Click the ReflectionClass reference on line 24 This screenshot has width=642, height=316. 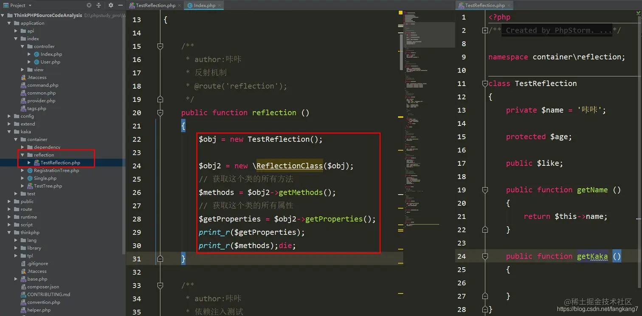[289, 165]
